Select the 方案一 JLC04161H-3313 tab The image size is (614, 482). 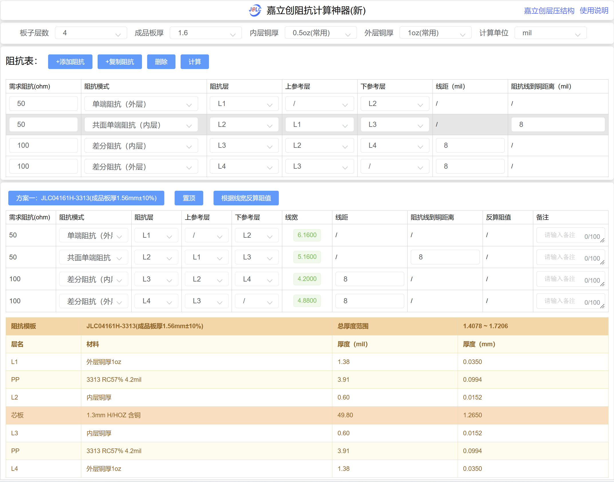coord(86,198)
